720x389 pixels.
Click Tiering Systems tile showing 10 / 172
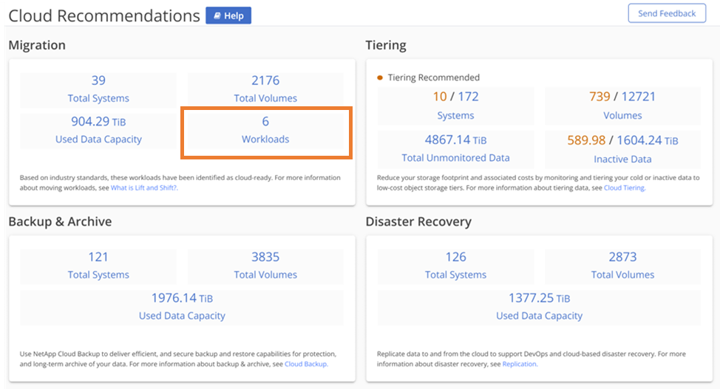click(456, 105)
